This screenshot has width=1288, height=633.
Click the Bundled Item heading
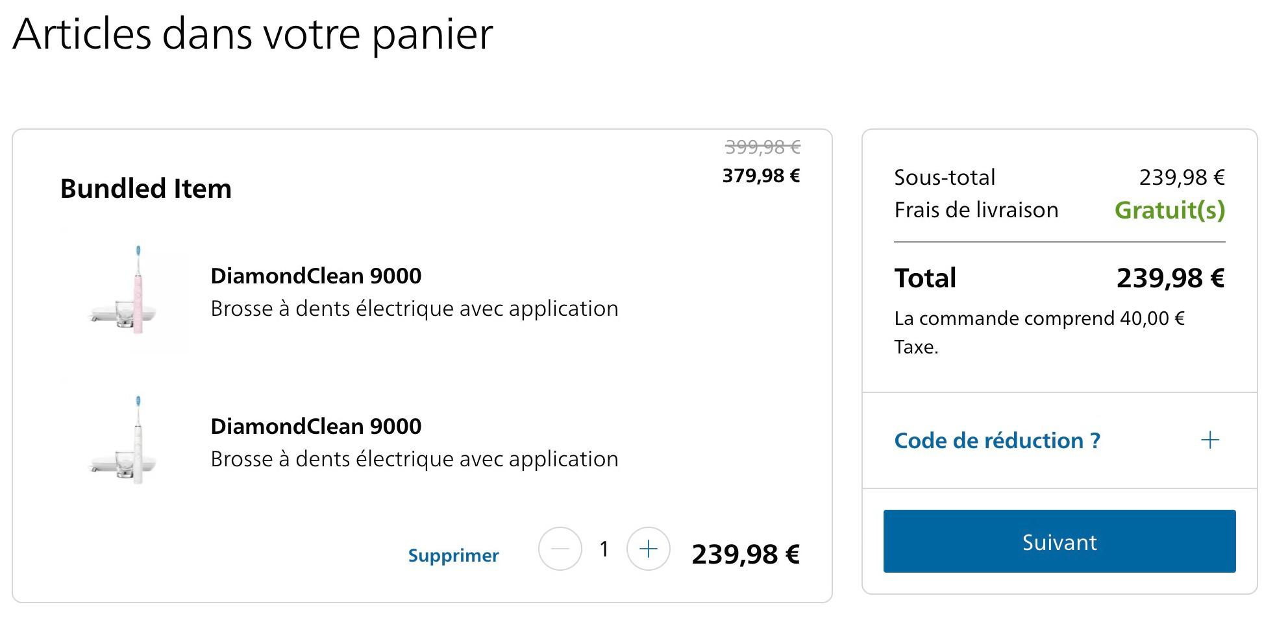145,189
